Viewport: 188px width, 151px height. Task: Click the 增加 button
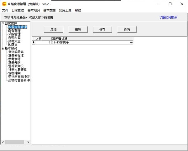point(53,30)
